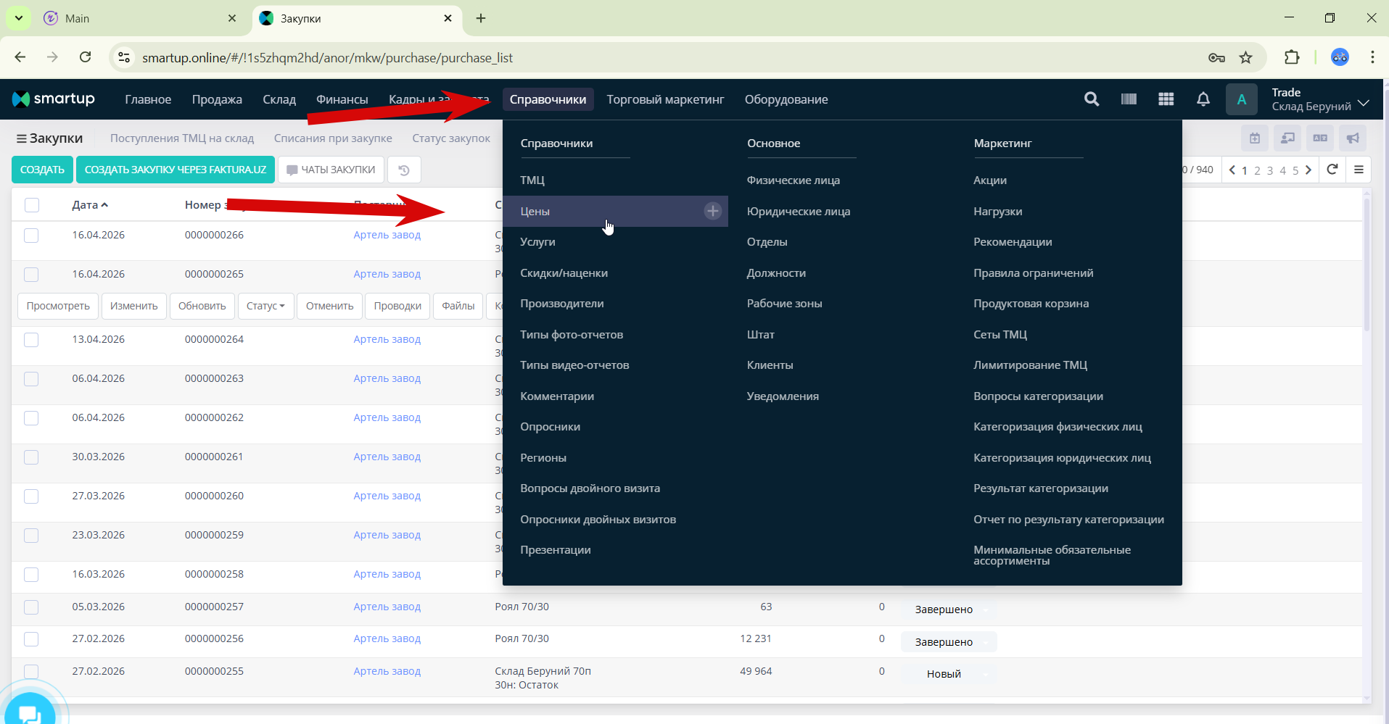Open a new browser tab
1389x724 pixels.
click(x=480, y=18)
